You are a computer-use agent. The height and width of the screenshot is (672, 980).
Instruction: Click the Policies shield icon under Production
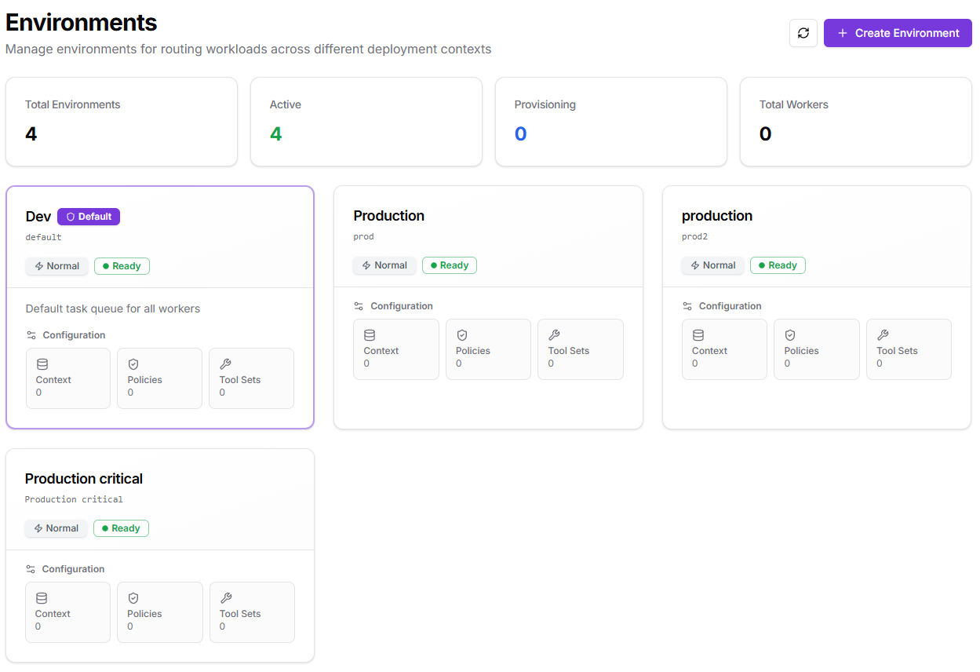click(x=462, y=334)
